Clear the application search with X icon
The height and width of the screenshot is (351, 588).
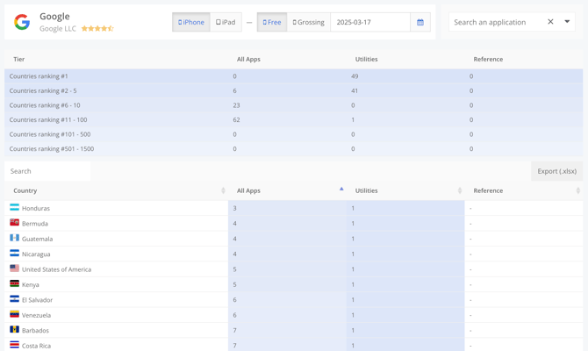(550, 22)
